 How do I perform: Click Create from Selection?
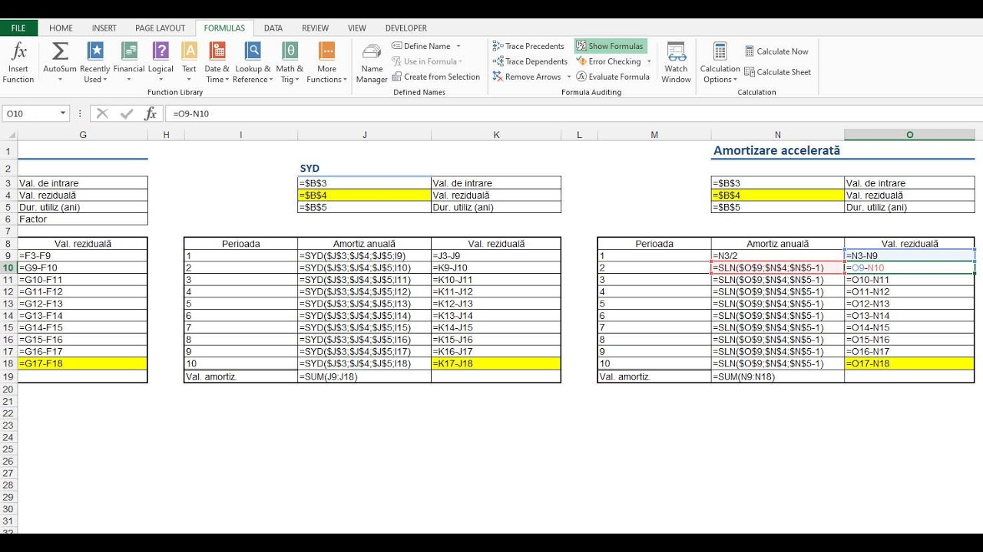pos(435,77)
